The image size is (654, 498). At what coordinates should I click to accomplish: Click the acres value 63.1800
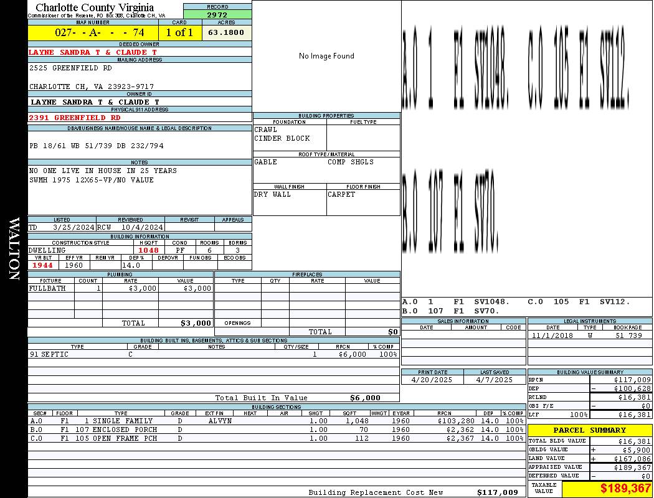pos(227,32)
